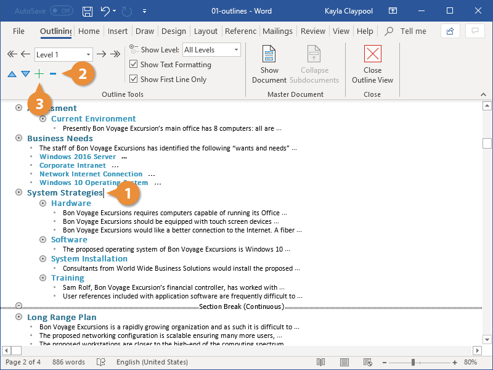This screenshot has height=370, width=493.
Task: Click the Tell me search box
Action: (406, 31)
